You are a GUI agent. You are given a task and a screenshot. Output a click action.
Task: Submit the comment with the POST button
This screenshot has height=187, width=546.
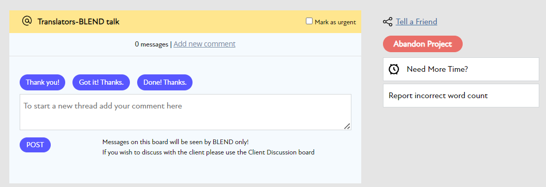(35, 145)
